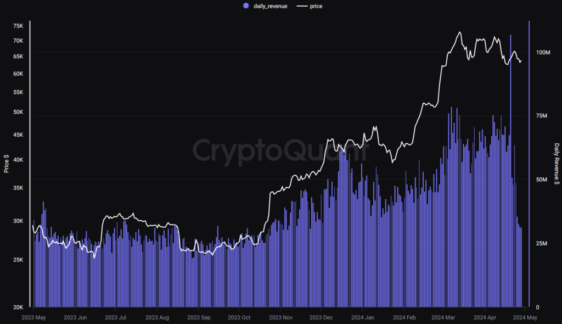
Task: Click the CryptoQuant watermark logo
Action: coord(280,150)
